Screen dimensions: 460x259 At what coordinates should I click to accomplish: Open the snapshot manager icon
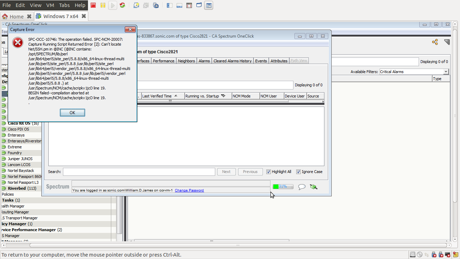tap(156, 5)
